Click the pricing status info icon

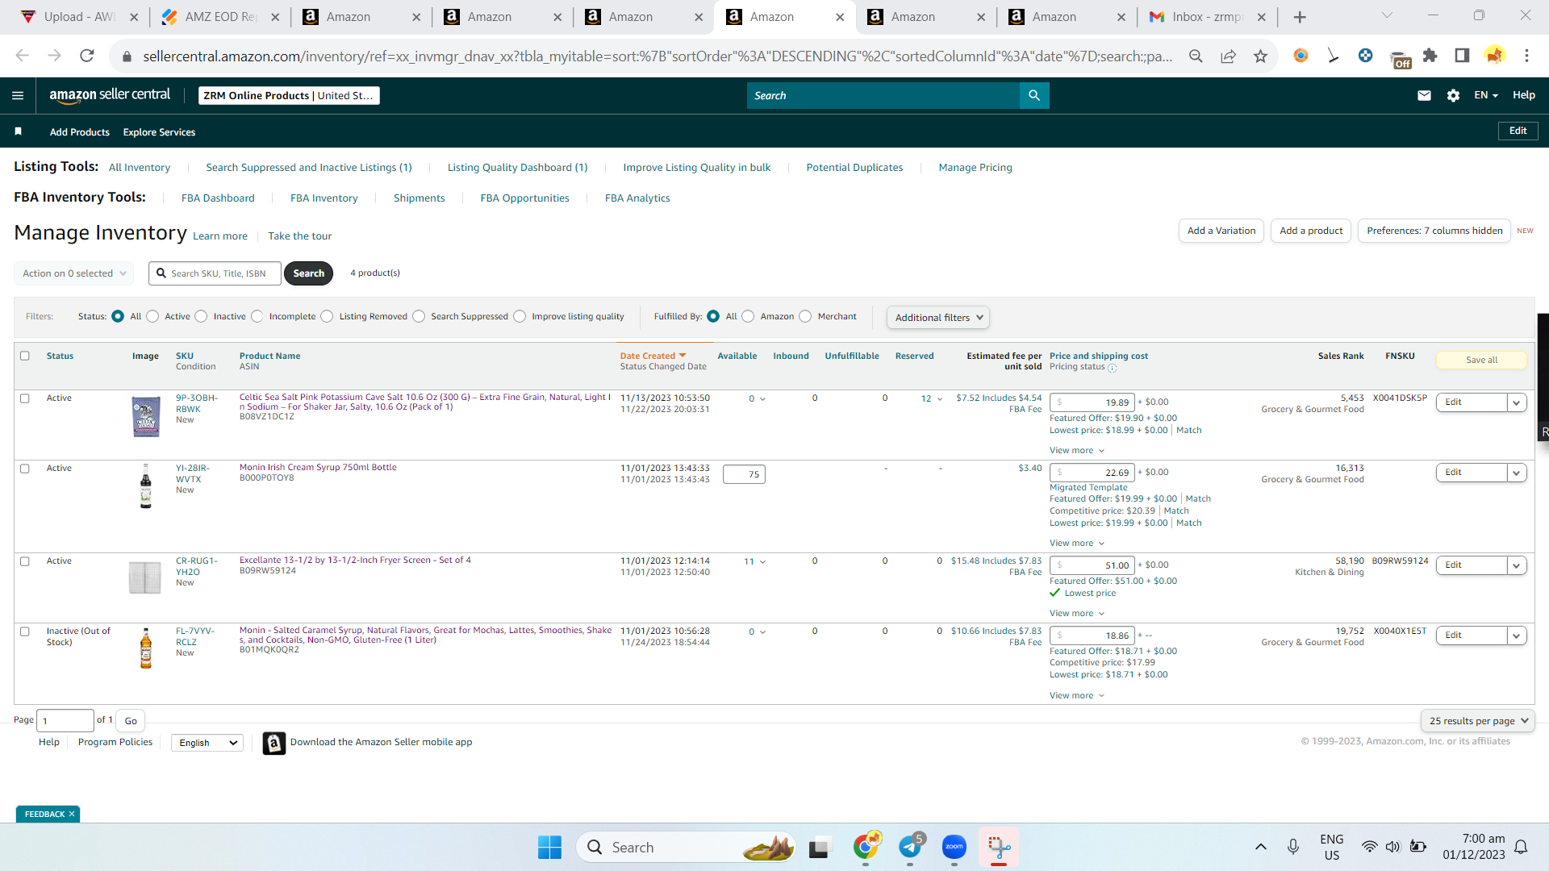pyautogui.click(x=1113, y=368)
